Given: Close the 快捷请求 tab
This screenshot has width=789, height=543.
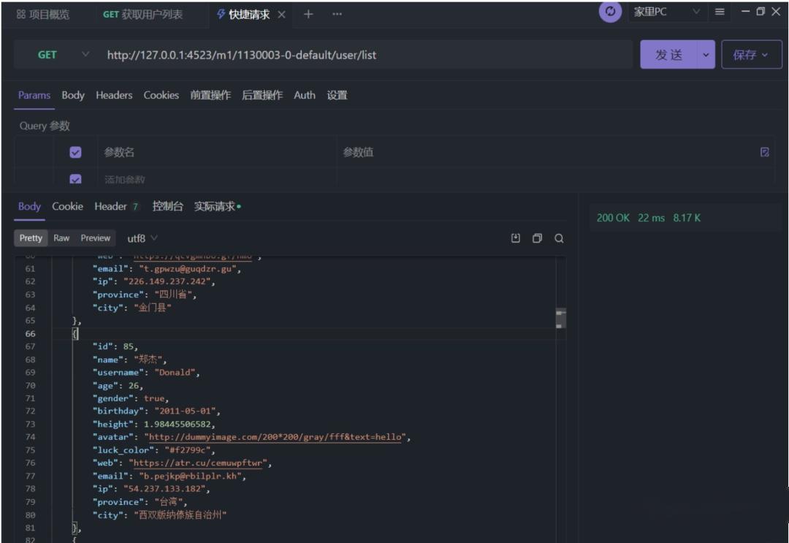Looking at the screenshot, I should [x=282, y=15].
